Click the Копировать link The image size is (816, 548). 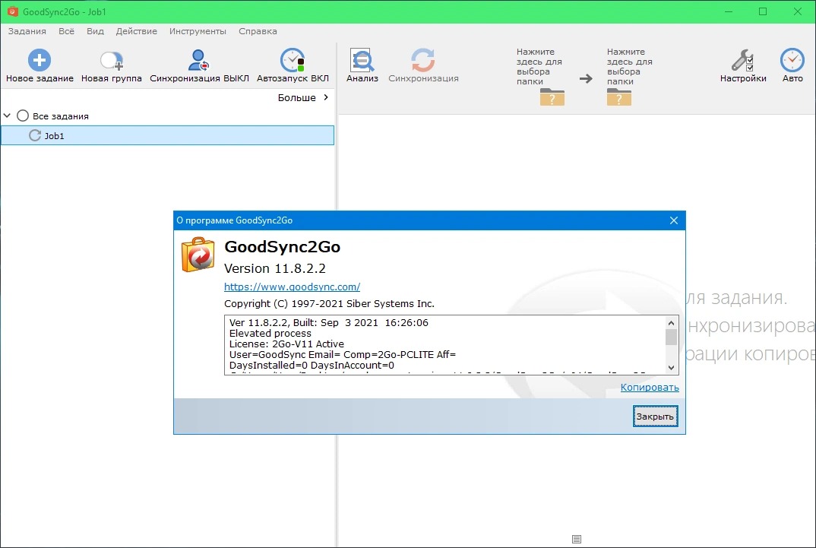pos(650,387)
